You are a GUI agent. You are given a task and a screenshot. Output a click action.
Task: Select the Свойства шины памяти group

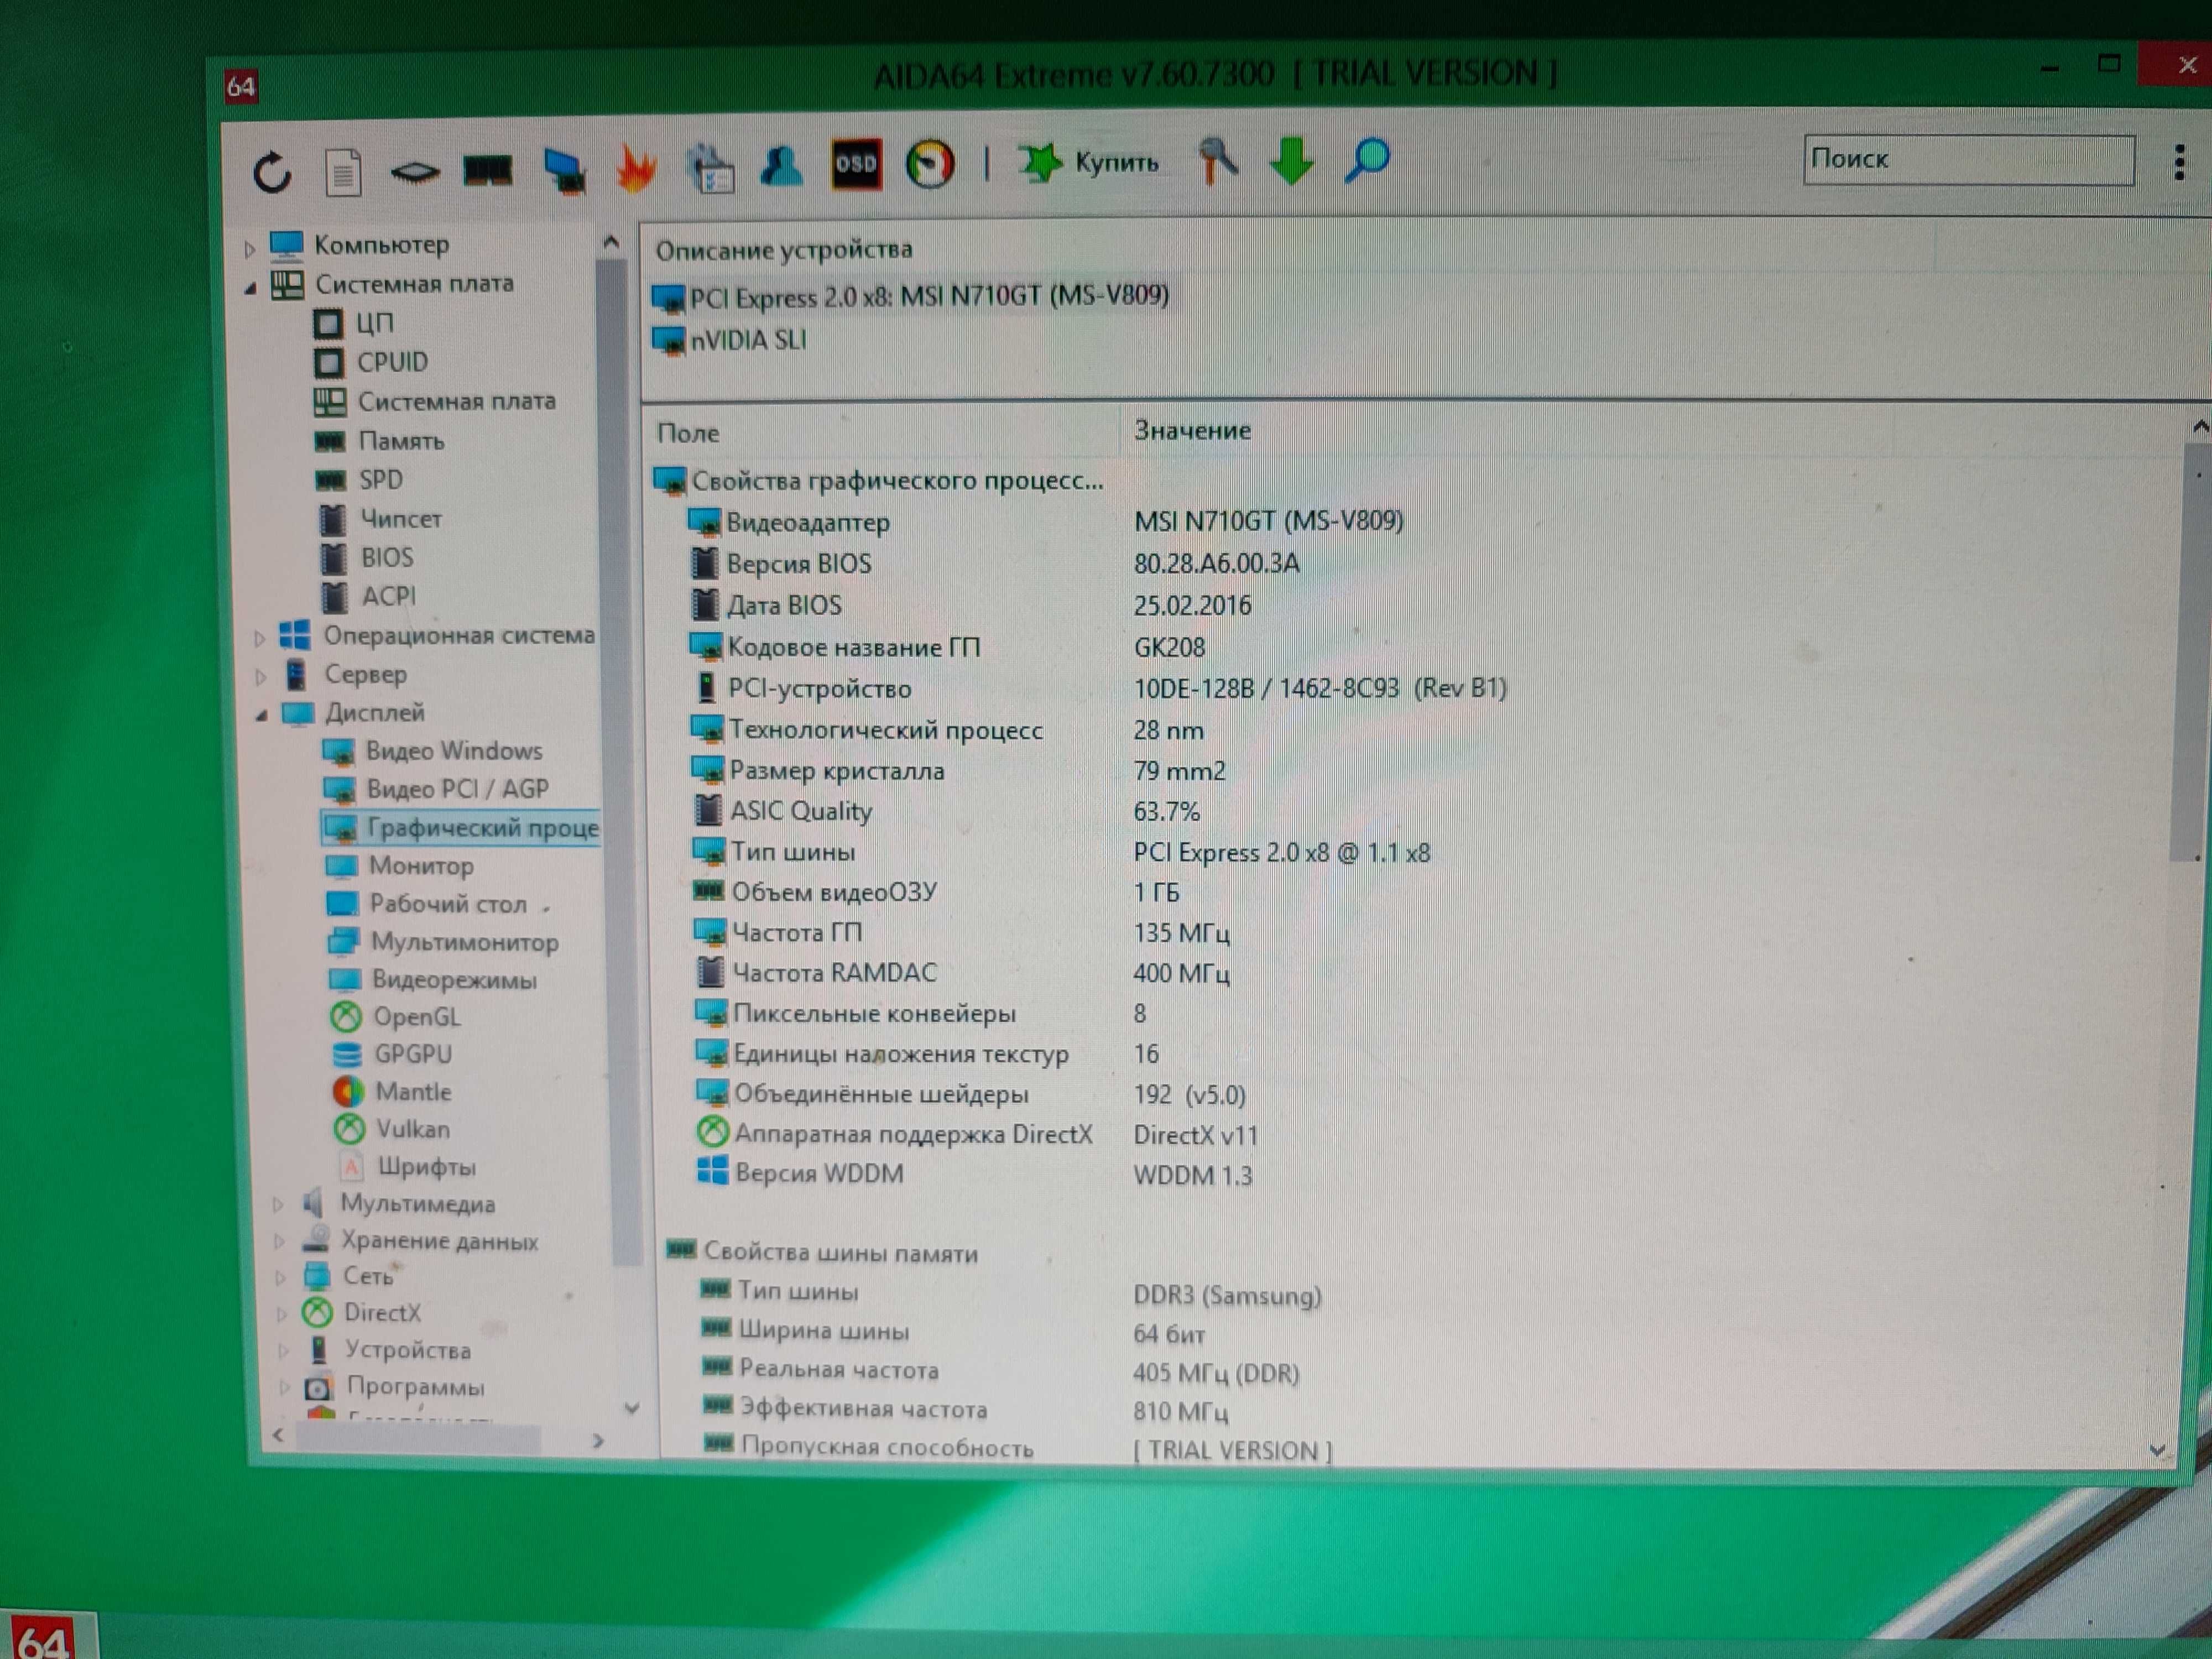822,1252
